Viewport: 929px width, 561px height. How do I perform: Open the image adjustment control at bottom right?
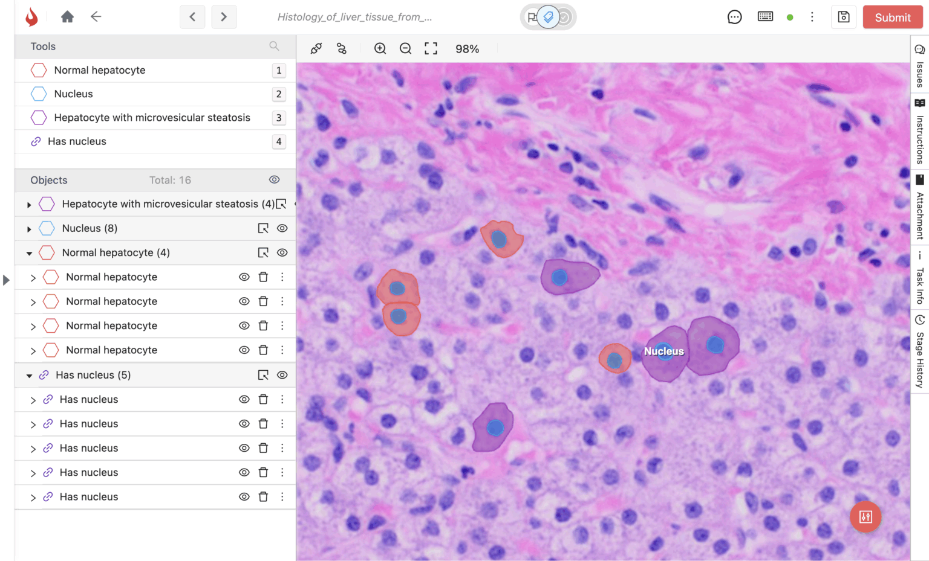pos(865,517)
